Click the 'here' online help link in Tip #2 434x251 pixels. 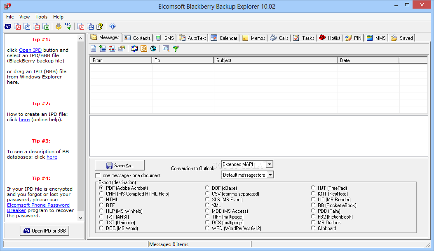pyautogui.click(x=24, y=120)
